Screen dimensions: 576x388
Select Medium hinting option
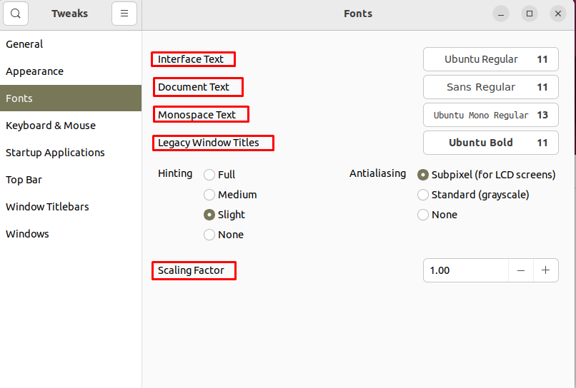(209, 195)
